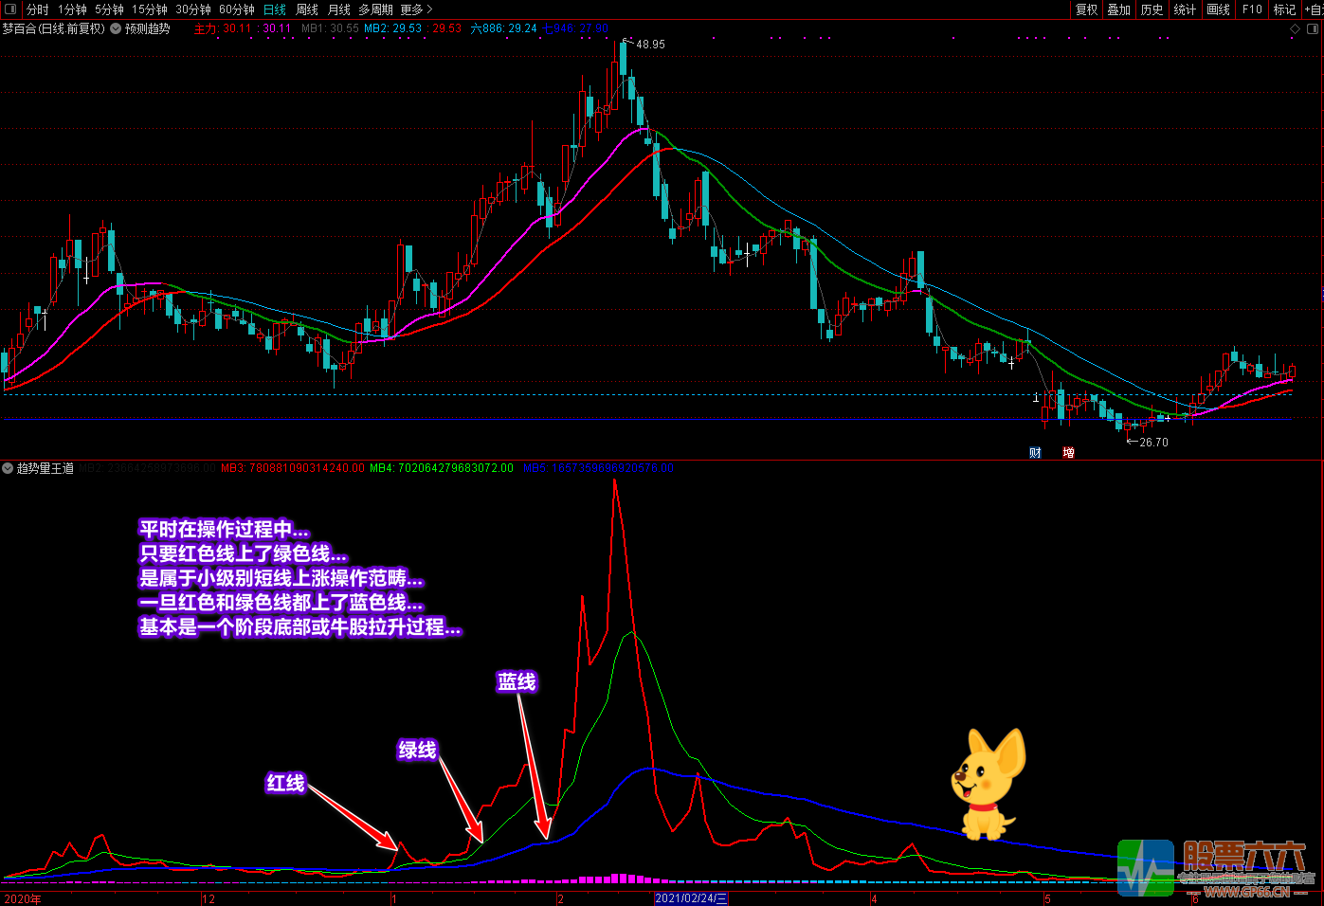Viewport: 1324px width, 906px height.
Task: Select the 周线 weekly period tab
Action: pos(307,9)
